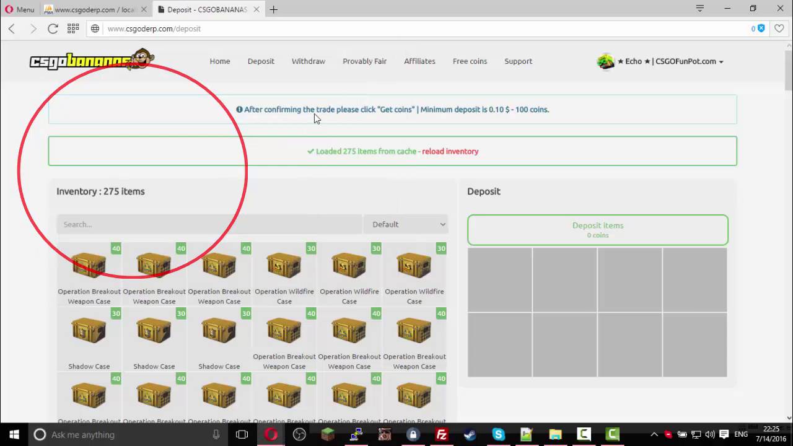
Task: Reload the page with the refresh icon
Action: coord(53,28)
